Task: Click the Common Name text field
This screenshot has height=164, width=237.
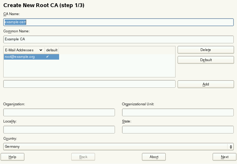Action: coord(119,39)
